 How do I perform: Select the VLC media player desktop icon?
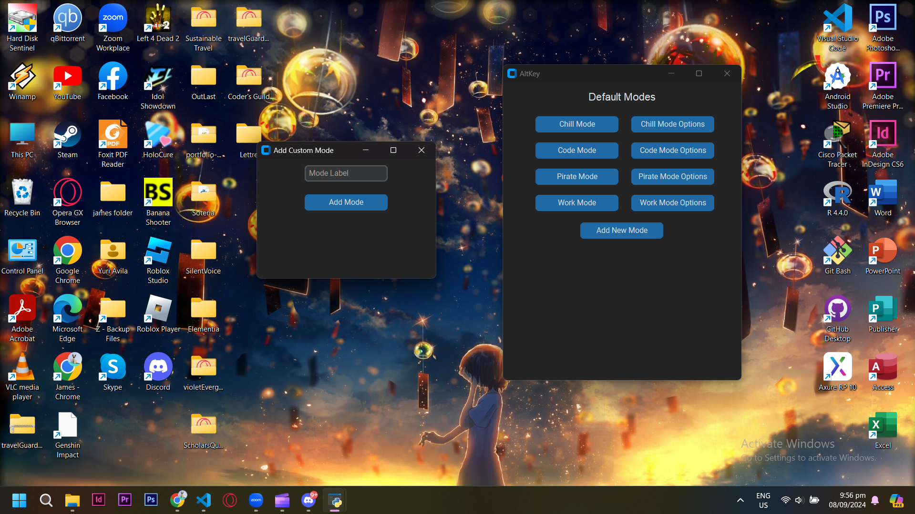(22, 376)
